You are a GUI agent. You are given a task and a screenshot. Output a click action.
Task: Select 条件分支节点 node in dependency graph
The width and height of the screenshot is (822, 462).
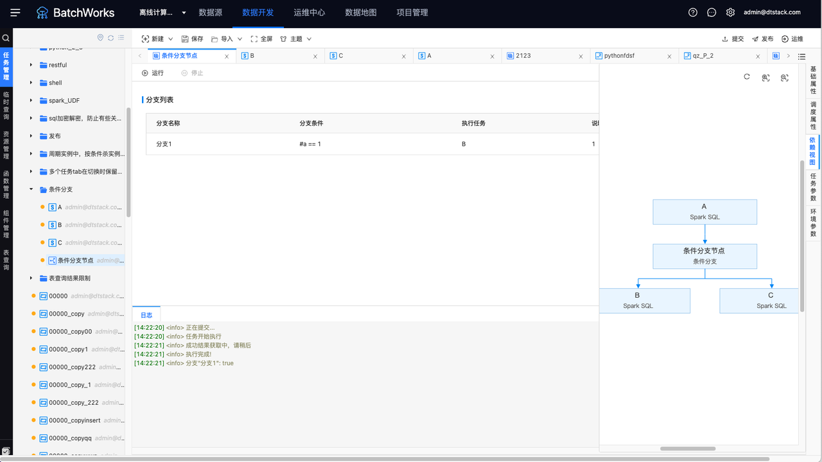704,256
